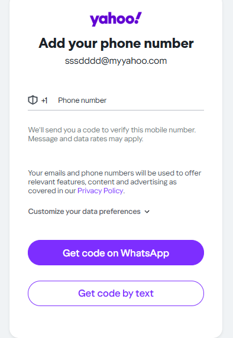Click Get code by text button
This screenshot has width=233, height=338.
click(x=116, y=293)
